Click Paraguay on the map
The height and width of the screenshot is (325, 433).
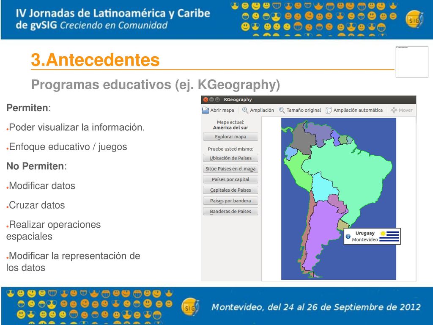337,203
